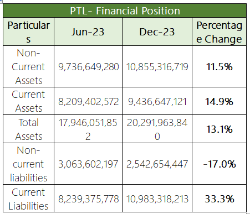Click the -17.0% percentage cell
250x214 pixels.
pyautogui.click(x=219, y=164)
